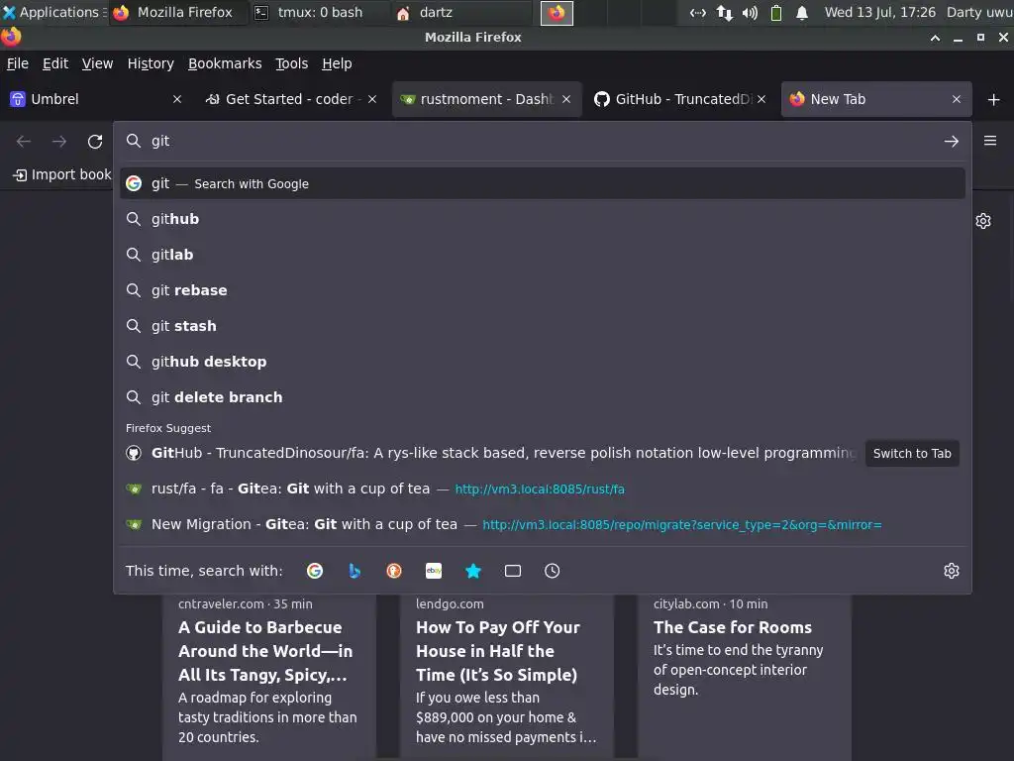Image resolution: width=1014 pixels, height=761 pixels.
Task: Open the New Migration - Gitea suggestion
Action: pos(542,524)
